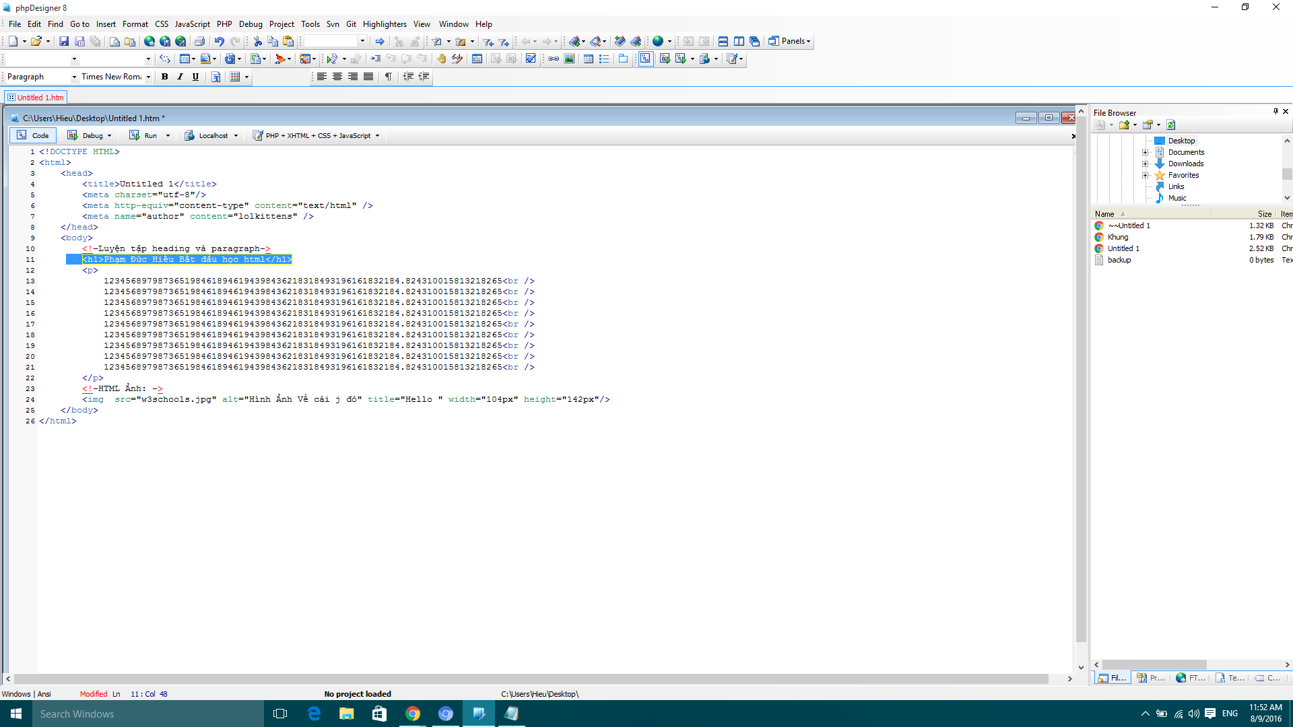This screenshot has width=1293, height=727.
Task: Click the Paste clipboard icon
Action: [x=288, y=42]
